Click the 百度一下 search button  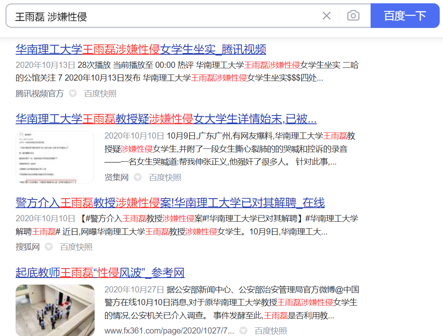click(405, 16)
